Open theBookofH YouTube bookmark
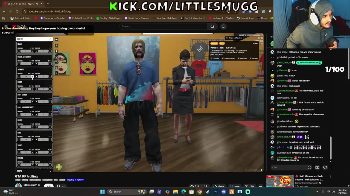The width and height of the screenshot is (350, 196). tap(221, 18)
